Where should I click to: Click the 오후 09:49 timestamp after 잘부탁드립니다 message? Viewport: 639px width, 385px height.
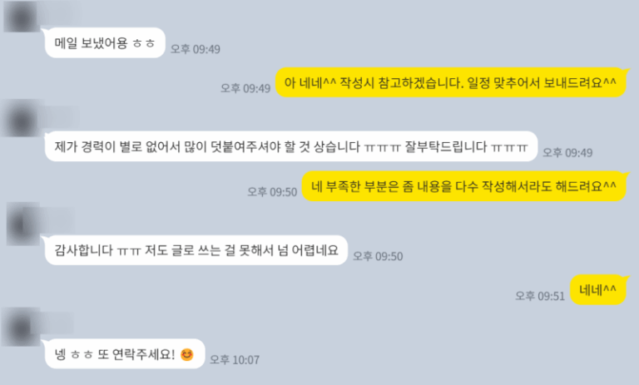[567, 153]
